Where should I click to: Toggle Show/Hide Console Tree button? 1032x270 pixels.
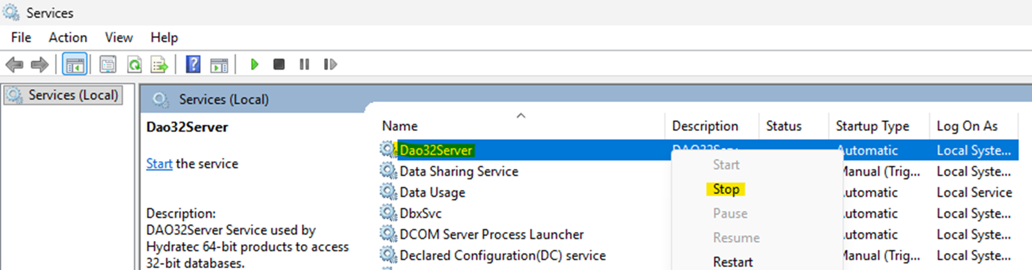[x=75, y=65]
